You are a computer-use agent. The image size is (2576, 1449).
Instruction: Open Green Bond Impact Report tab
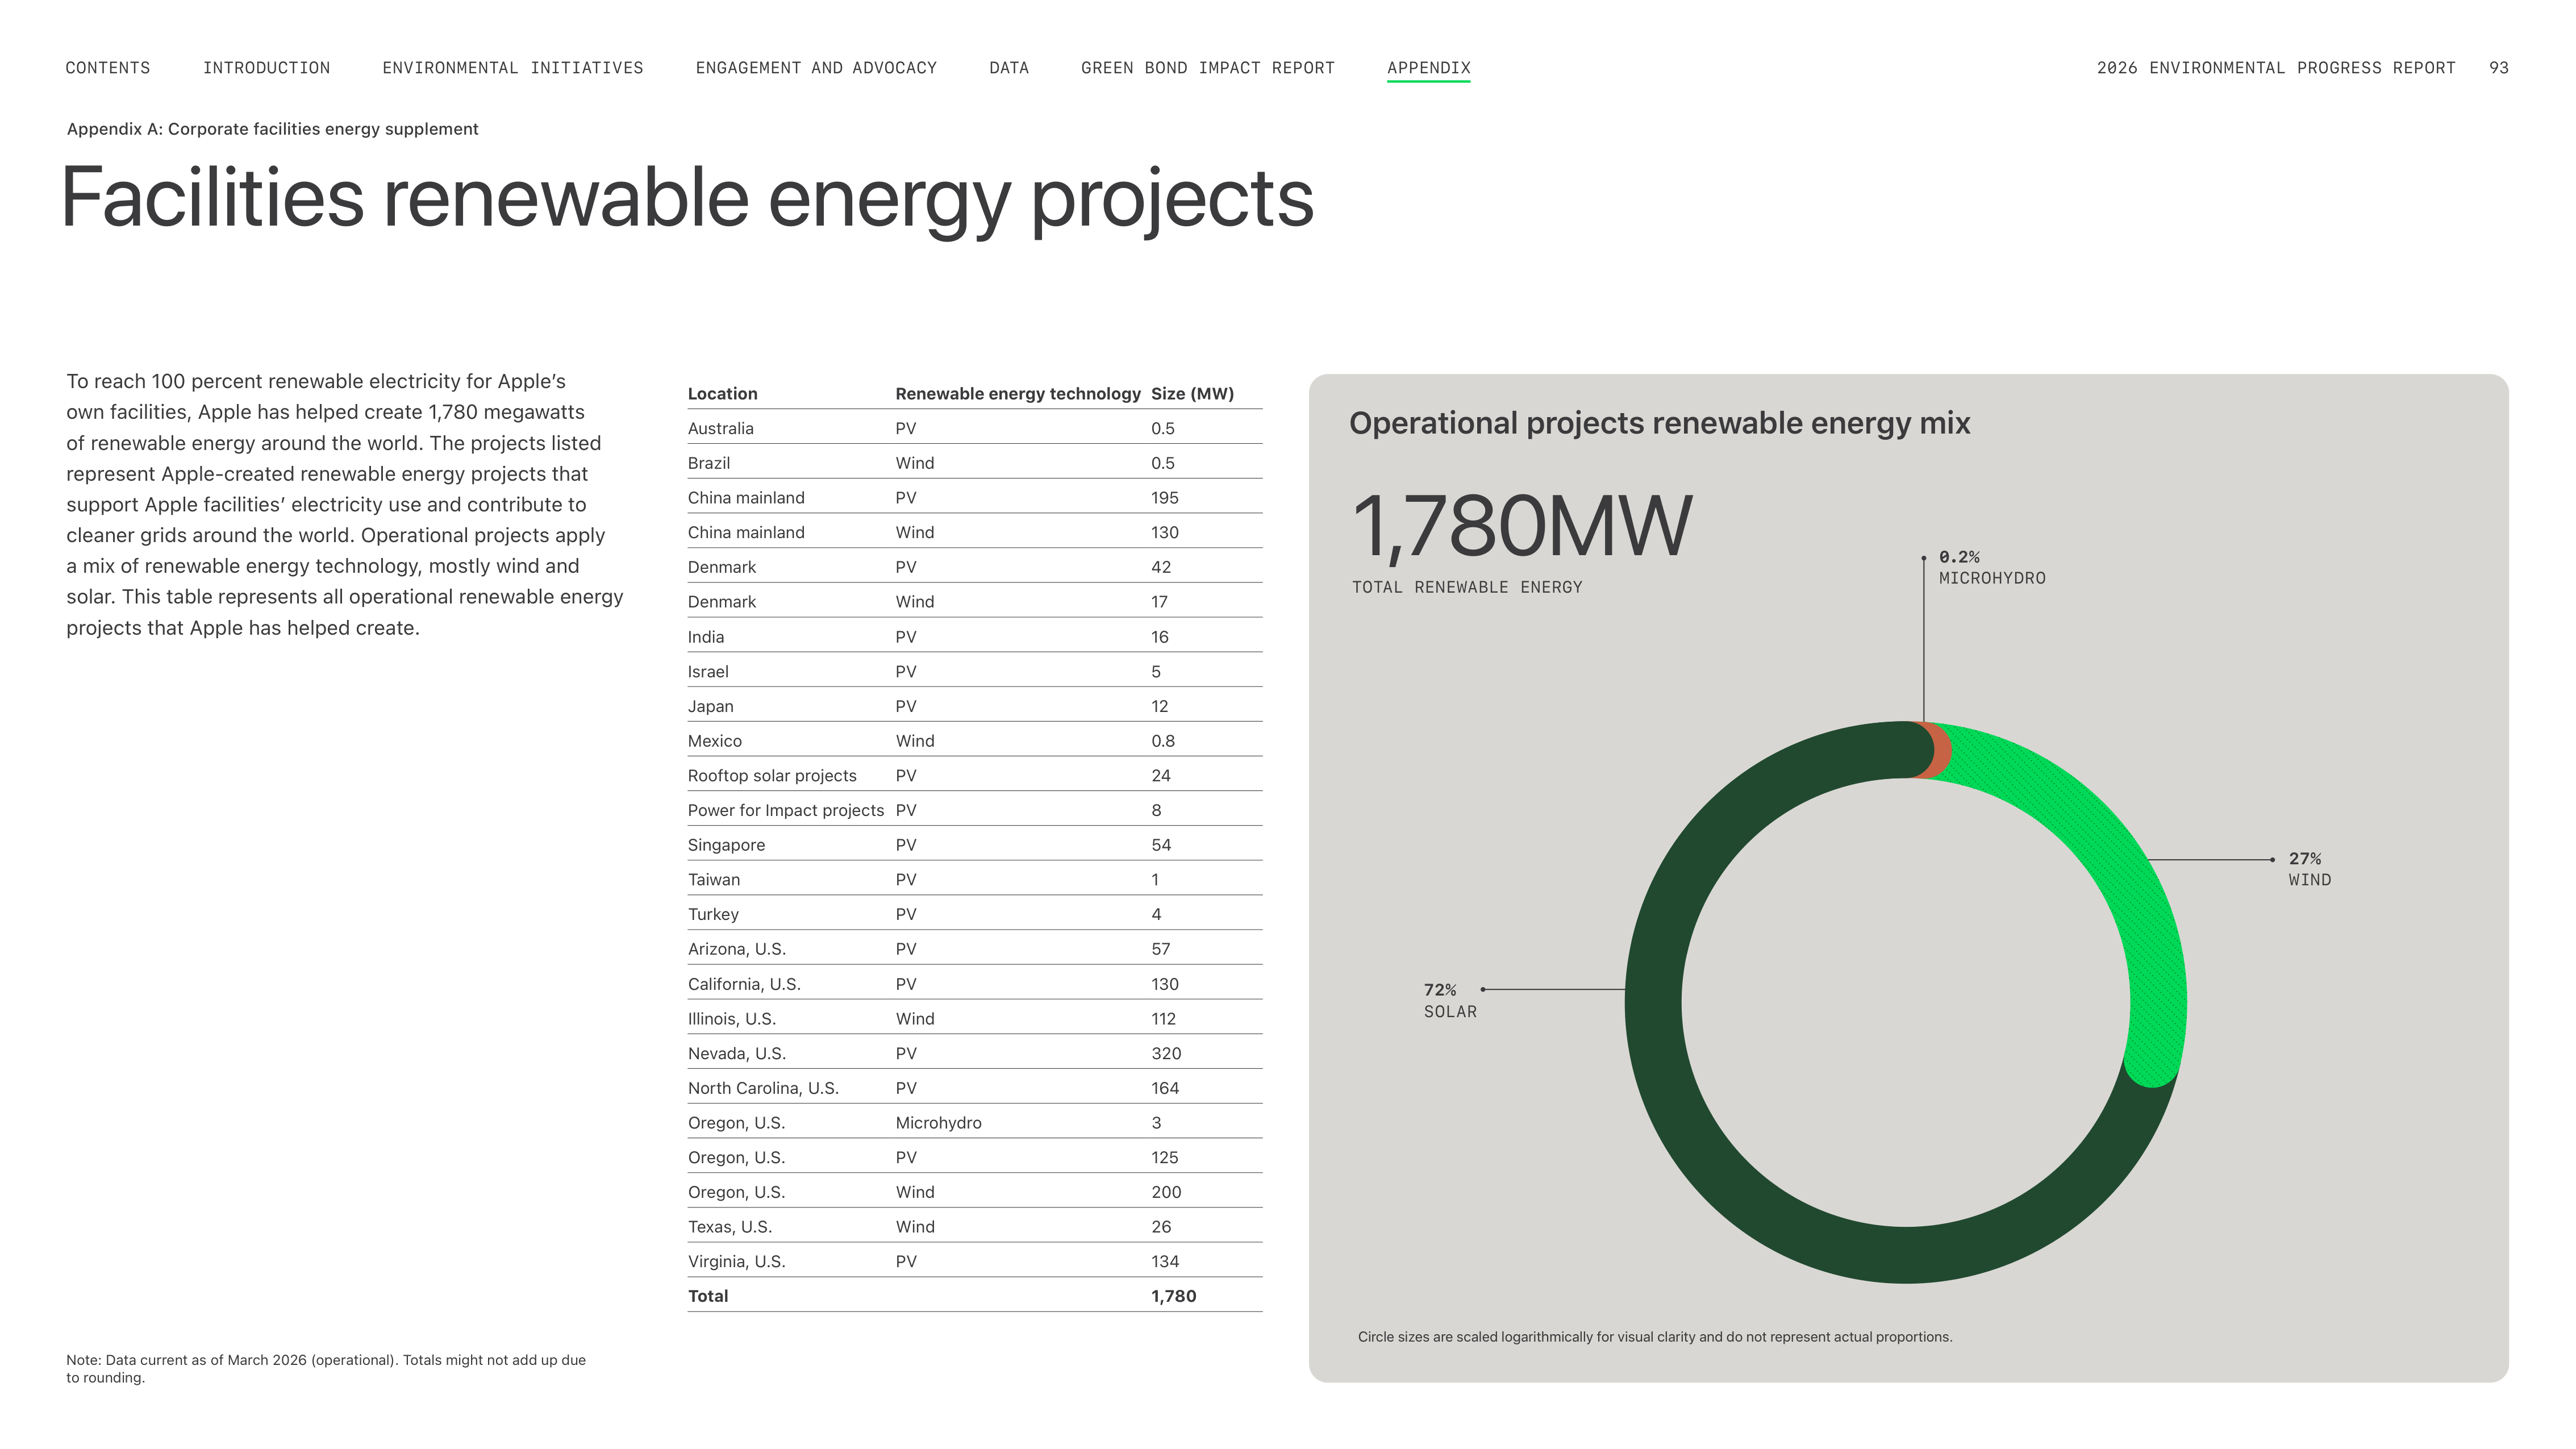pyautogui.click(x=1207, y=68)
